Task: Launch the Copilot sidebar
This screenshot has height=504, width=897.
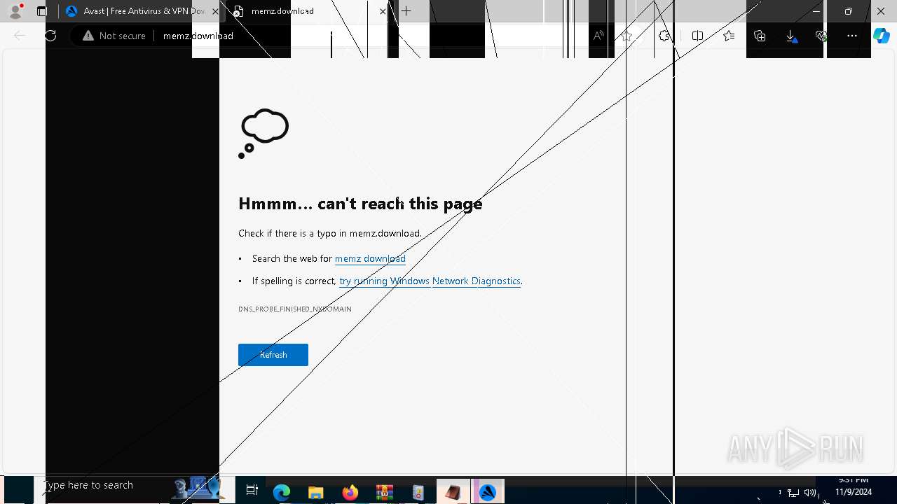Action: coord(882,36)
